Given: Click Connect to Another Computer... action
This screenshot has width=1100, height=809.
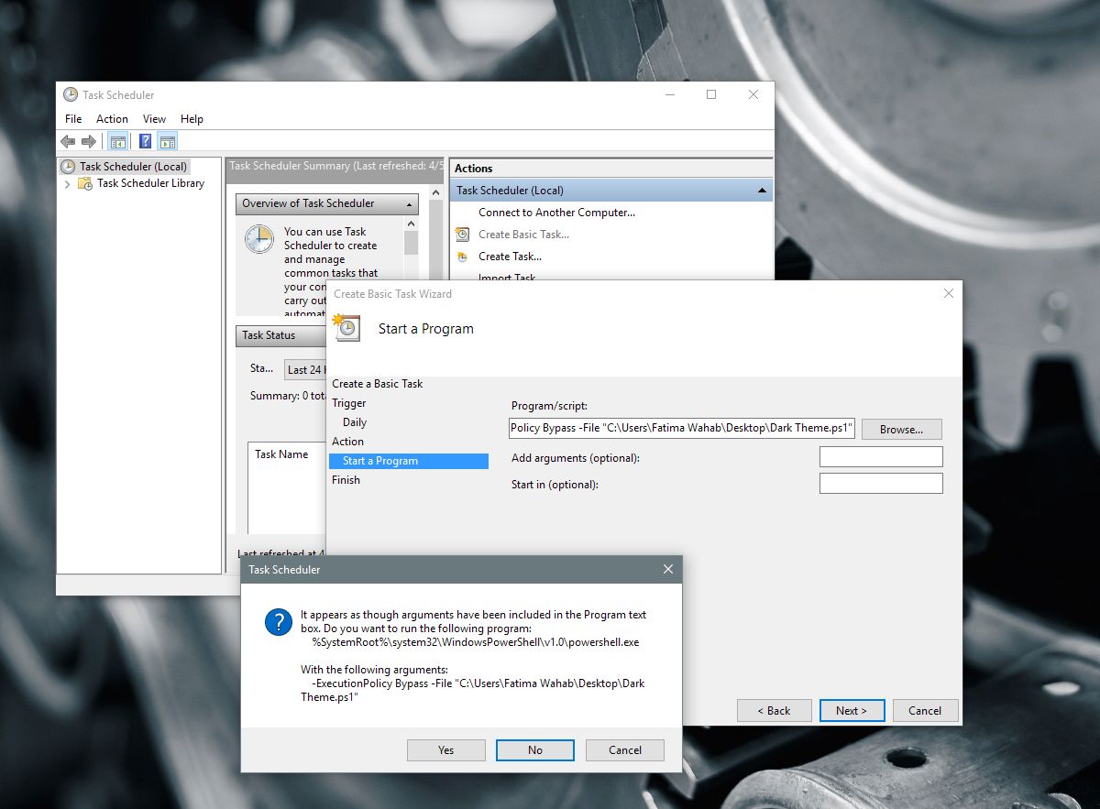Looking at the screenshot, I should pyautogui.click(x=556, y=213).
